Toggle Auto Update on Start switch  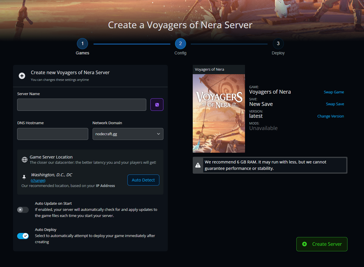pos(23,210)
